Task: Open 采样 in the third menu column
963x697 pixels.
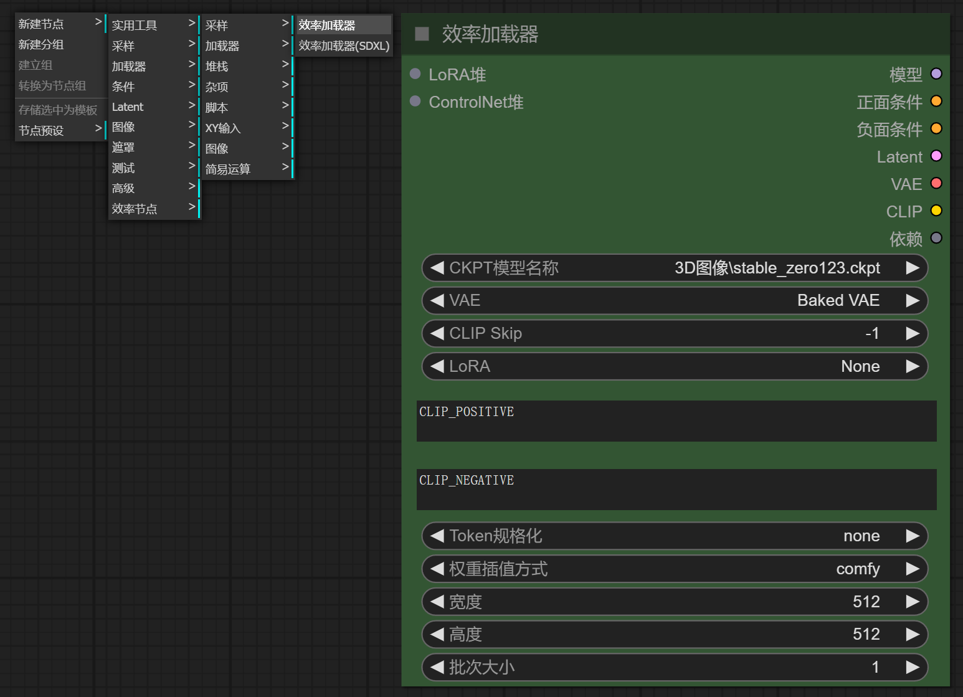Action: pos(247,25)
